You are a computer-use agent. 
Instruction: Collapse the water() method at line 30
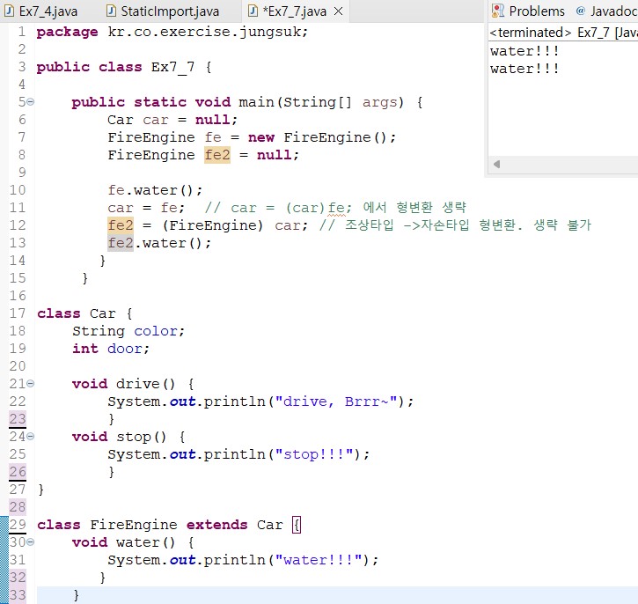pos(31,542)
